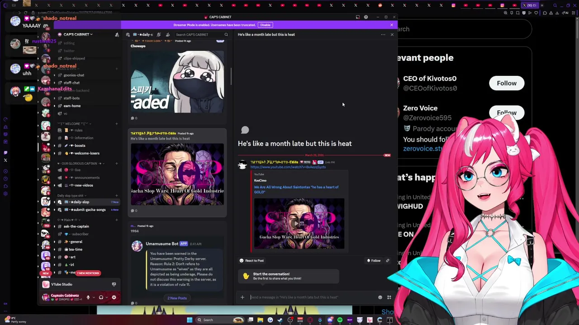
Task: Copy the post link icon
Action: (x=388, y=260)
